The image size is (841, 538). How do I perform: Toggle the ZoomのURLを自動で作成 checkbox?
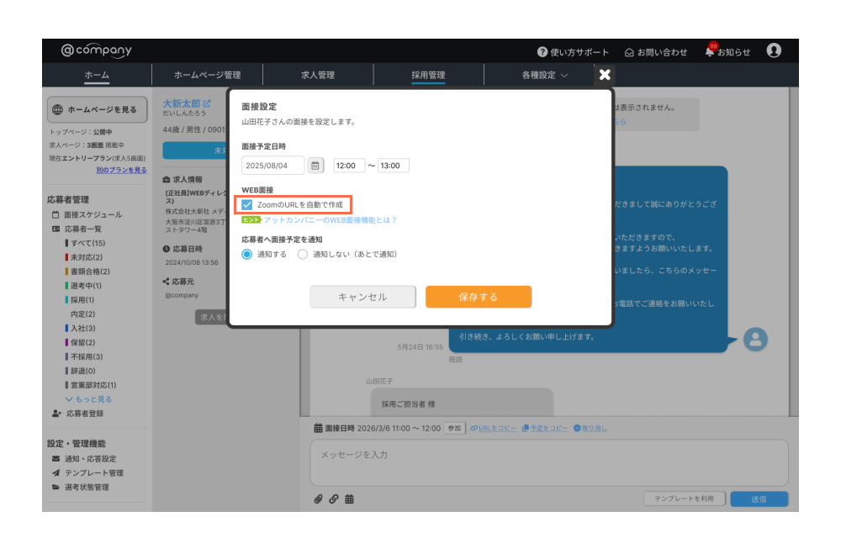click(x=246, y=205)
